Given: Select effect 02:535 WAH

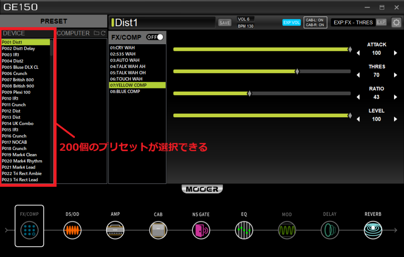Looking at the screenshot, I should 137,54.
